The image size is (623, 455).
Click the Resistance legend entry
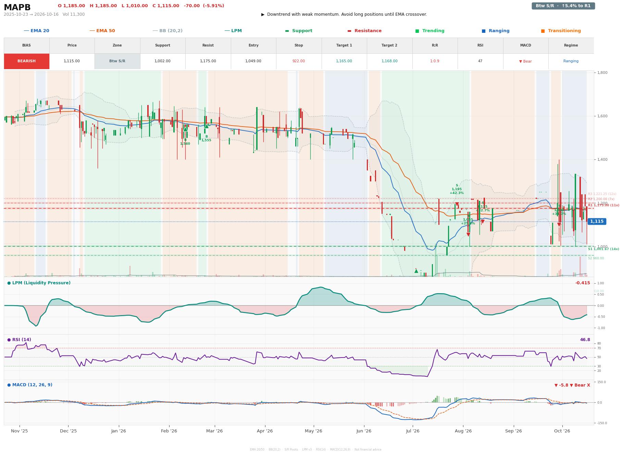364,31
